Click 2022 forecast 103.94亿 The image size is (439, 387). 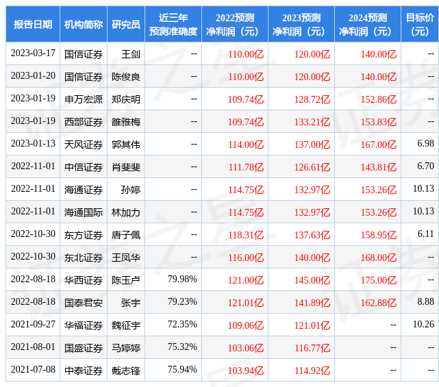coord(246,371)
